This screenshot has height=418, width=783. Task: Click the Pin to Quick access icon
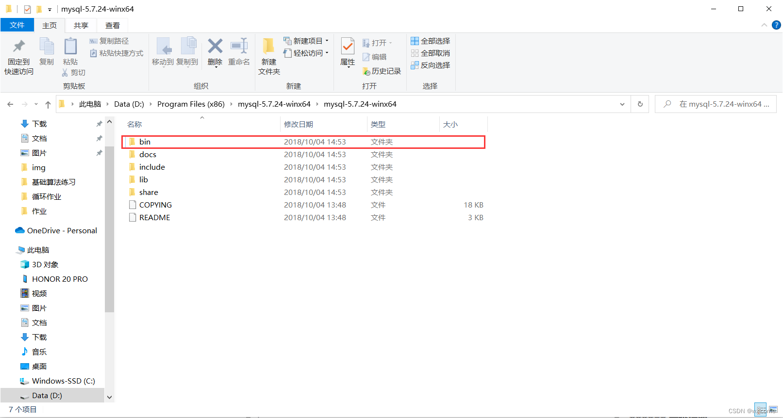19,47
